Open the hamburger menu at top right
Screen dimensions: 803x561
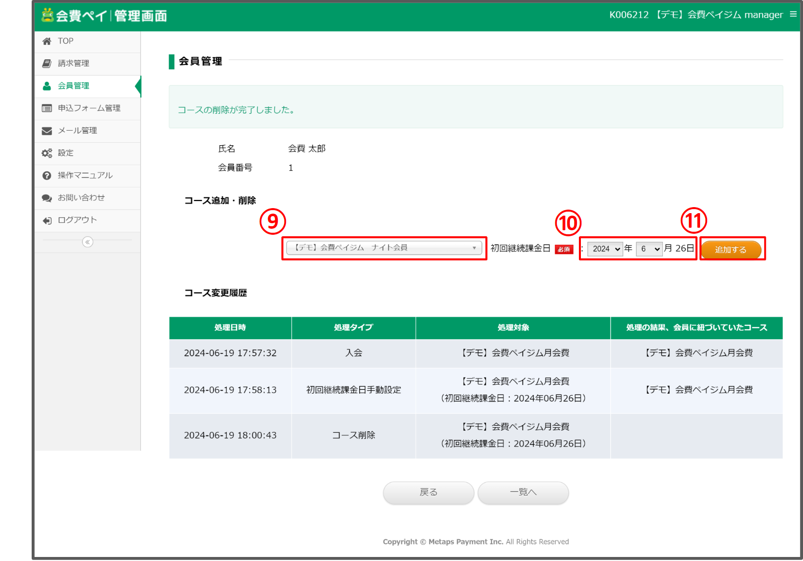(x=793, y=15)
